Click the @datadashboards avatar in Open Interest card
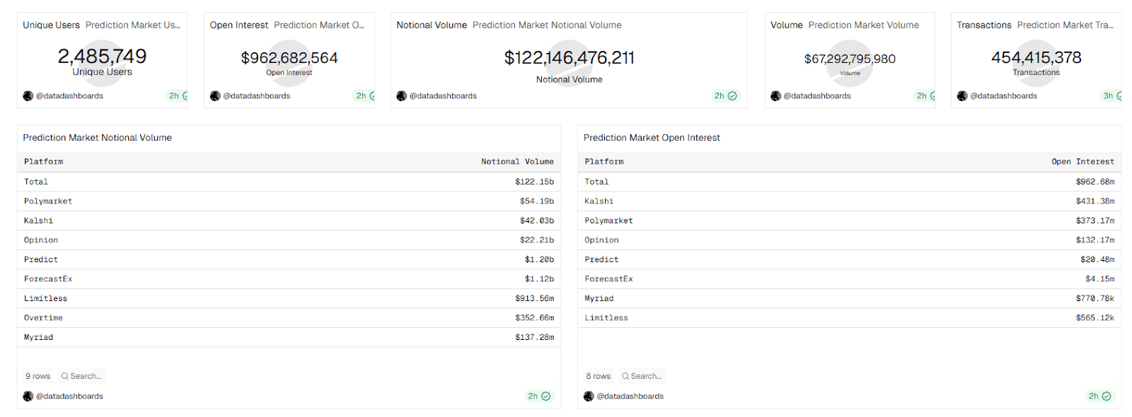This screenshot has height=417, width=1132. click(215, 96)
